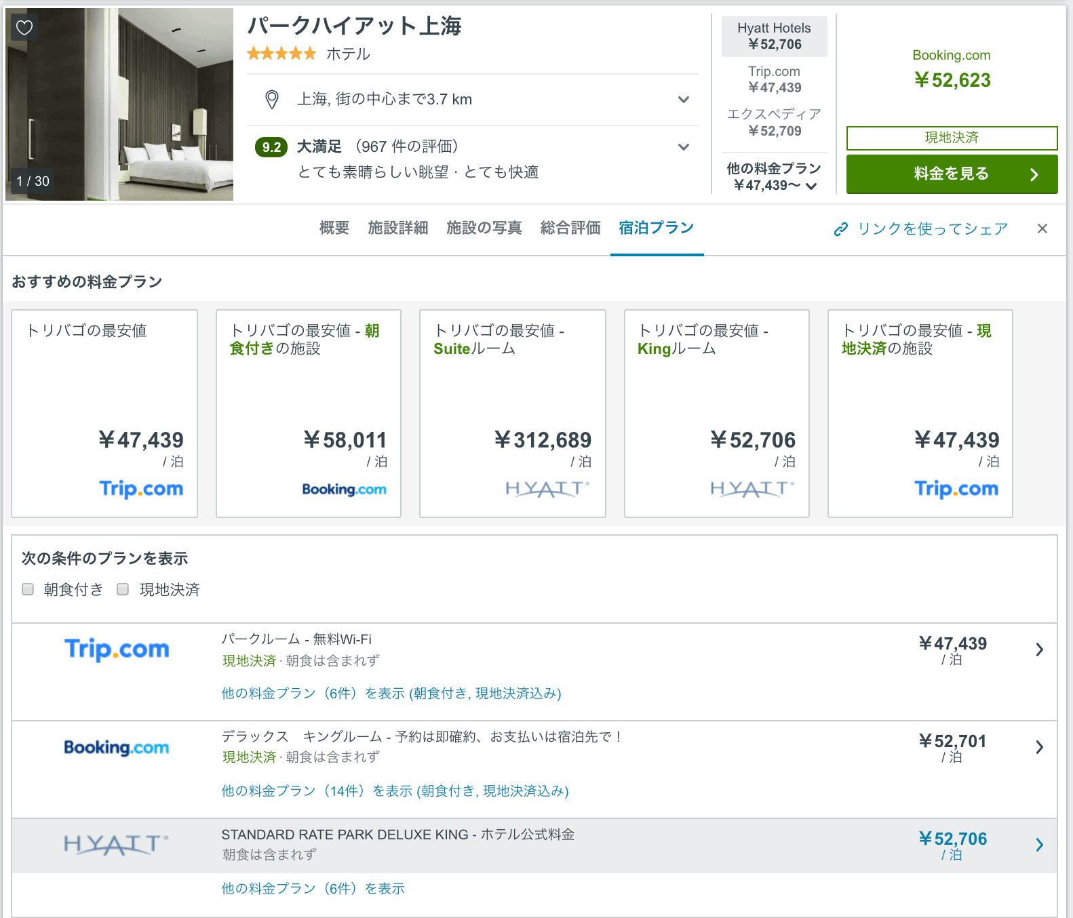
Task: Enable the 現地決済 filter checkbox
Action: click(123, 589)
